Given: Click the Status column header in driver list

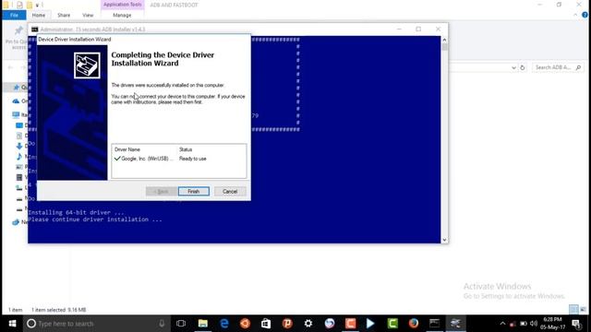Looking at the screenshot, I should [x=186, y=149].
